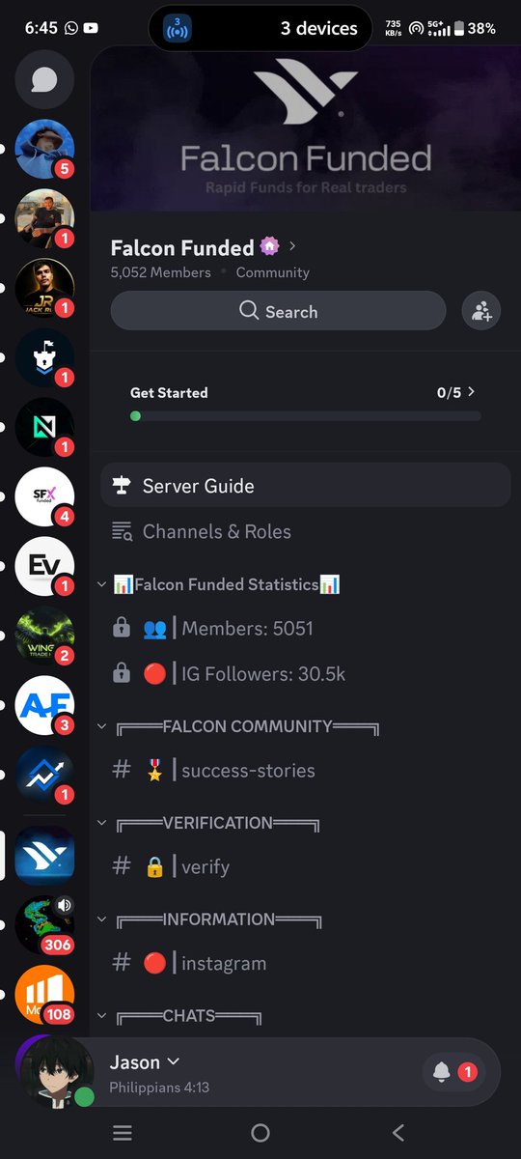Tap the server Search field
This screenshot has height=1159, width=521.
[x=278, y=311]
